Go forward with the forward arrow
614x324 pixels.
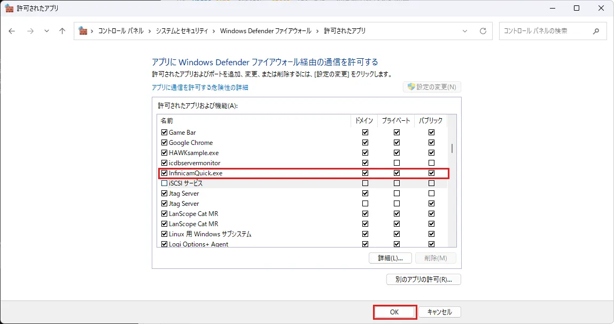point(30,31)
